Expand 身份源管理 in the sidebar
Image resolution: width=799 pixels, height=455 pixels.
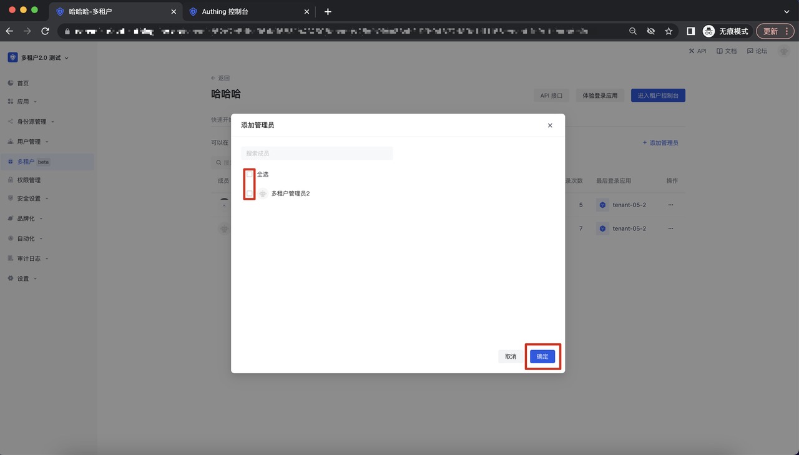pyautogui.click(x=31, y=122)
